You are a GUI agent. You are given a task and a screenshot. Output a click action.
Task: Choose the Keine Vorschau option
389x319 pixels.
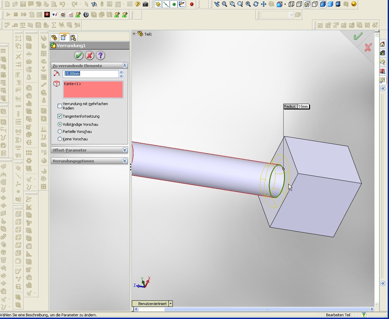coord(60,139)
